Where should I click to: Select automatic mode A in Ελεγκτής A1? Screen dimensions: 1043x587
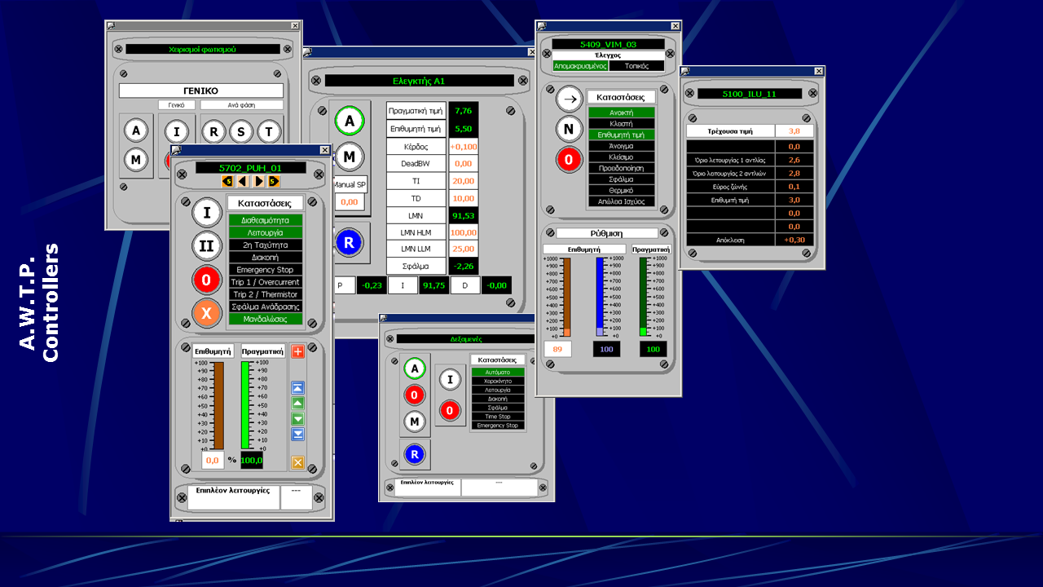coord(349,121)
